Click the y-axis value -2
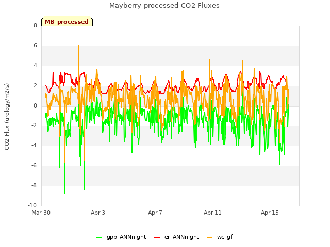 coord(34,126)
